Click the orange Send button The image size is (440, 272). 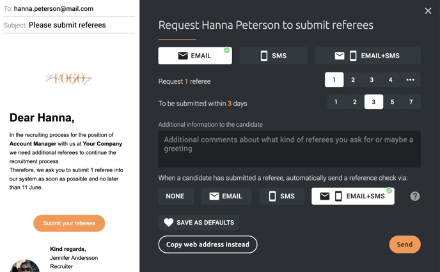405,244
